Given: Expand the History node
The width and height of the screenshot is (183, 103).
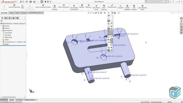Looking at the screenshot, I should 1,26.
